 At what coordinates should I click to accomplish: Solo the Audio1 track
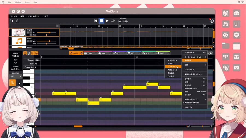click(31, 41)
